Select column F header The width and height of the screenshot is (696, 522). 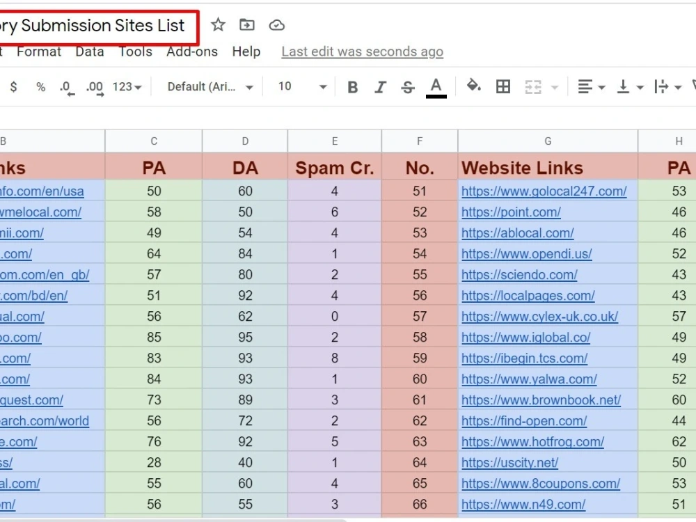[420, 141]
